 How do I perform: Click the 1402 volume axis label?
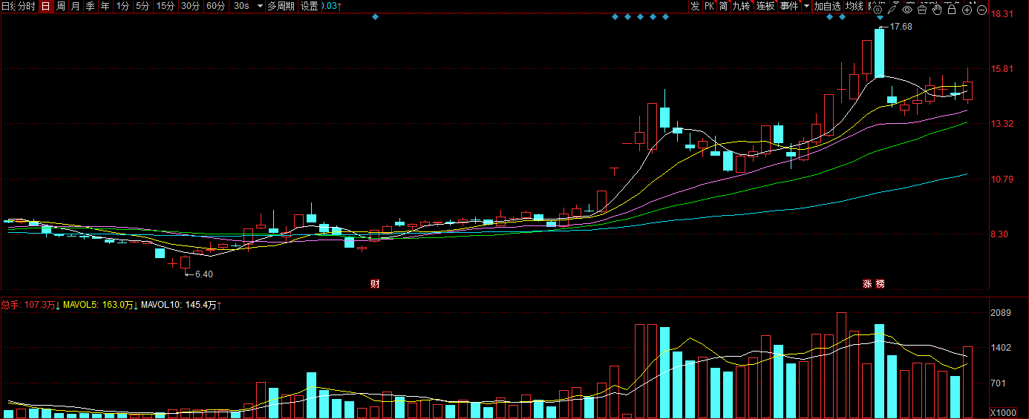1002,348
